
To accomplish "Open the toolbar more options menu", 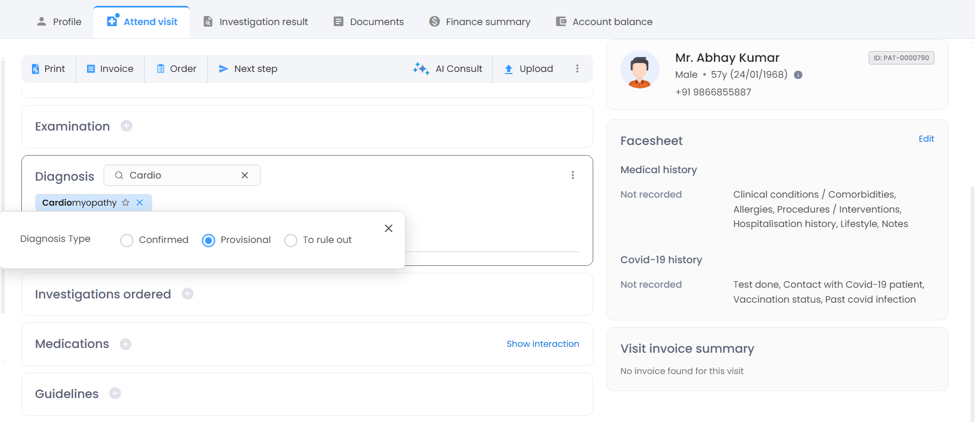I will 577,69.
